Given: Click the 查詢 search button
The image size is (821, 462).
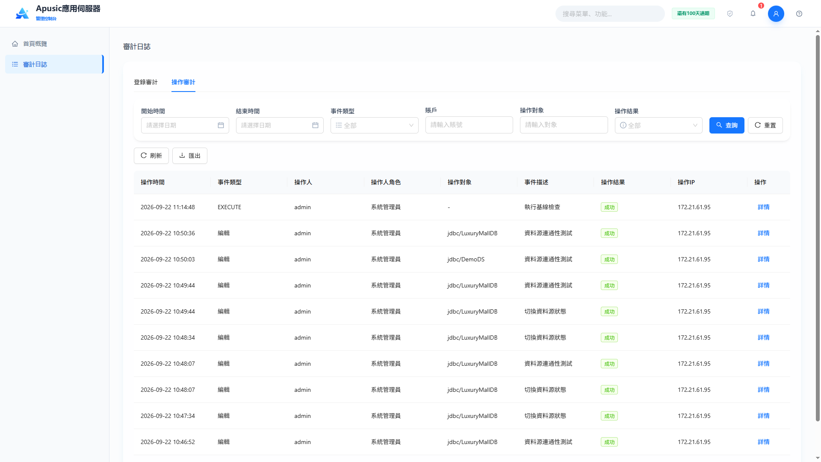Looking at the screenshot, I should 726,125.
